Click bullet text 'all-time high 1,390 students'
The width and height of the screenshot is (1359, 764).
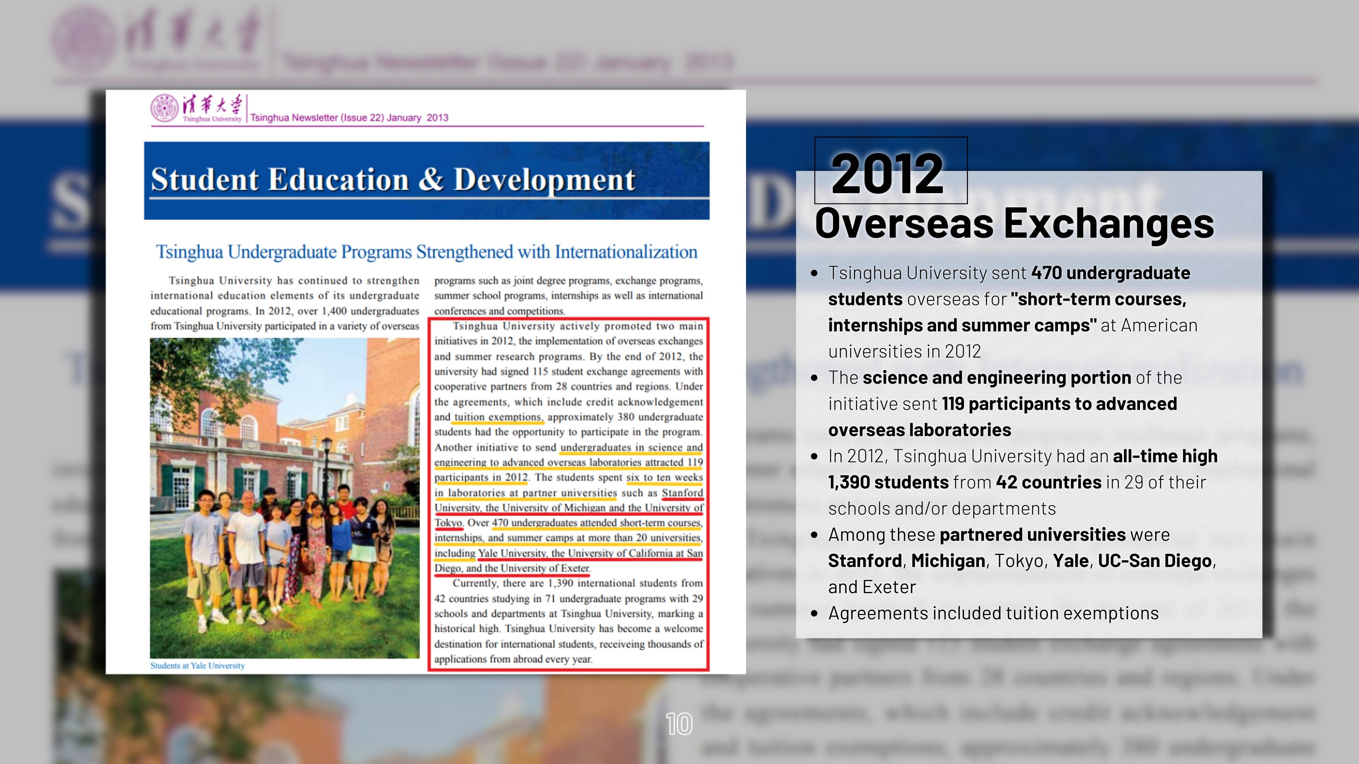(1022, 469)
